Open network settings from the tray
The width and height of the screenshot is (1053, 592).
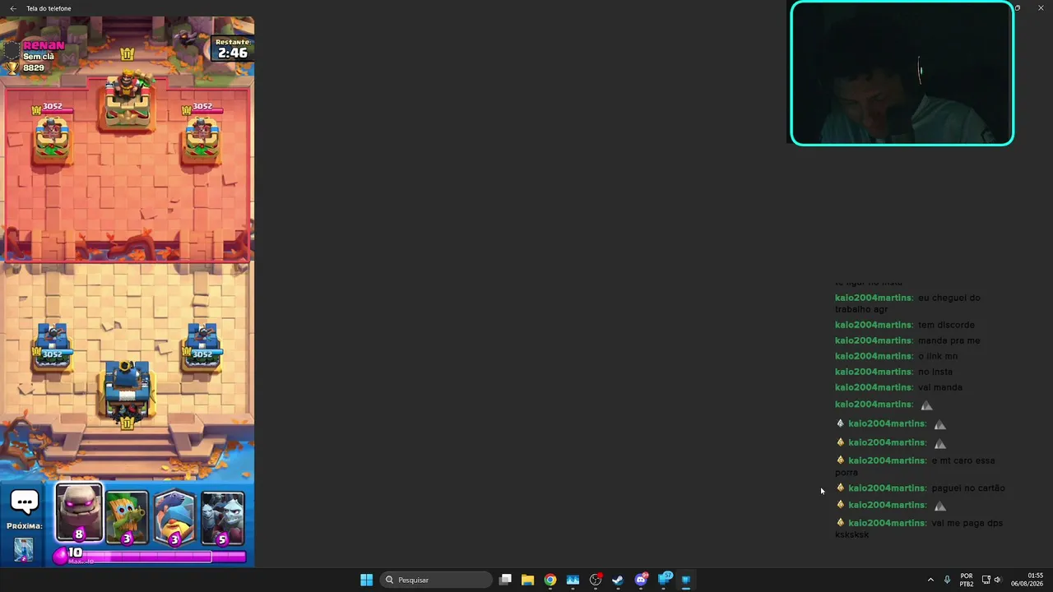pyautogui.click(x=986, y=580)
